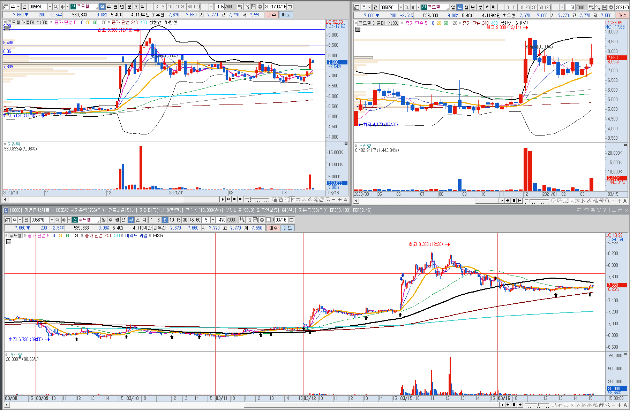Expand stock code dropdown in weekly chart
Image resolution: width=630 pixels, height=411 pixels.
click(401, 7)
